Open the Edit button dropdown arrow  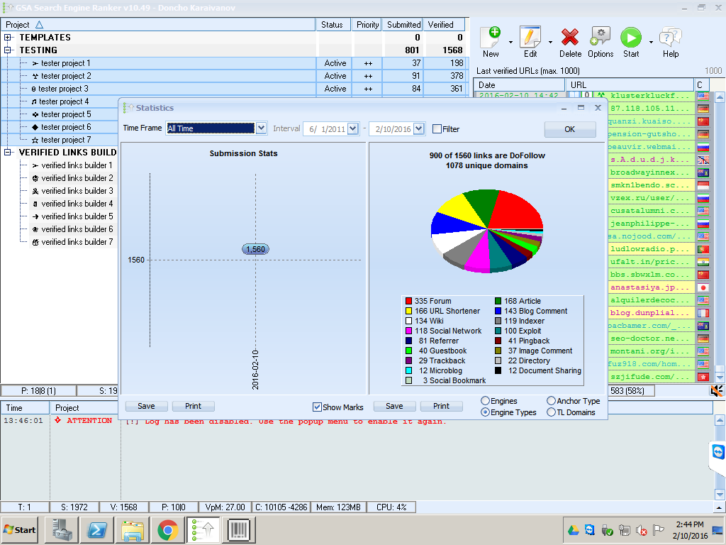[x=550, y=42]
